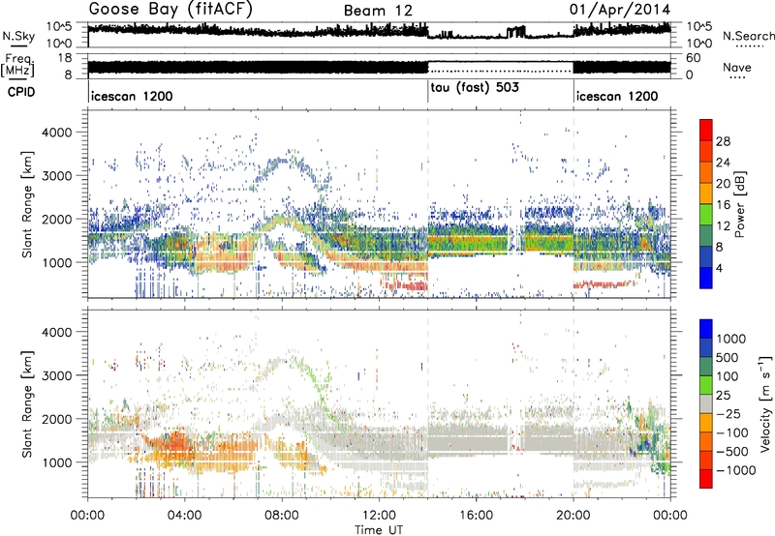The height and width of the screenshot is (536, 775).
Task: Click the 'Nave' legend label
Action: pos(737,67)
